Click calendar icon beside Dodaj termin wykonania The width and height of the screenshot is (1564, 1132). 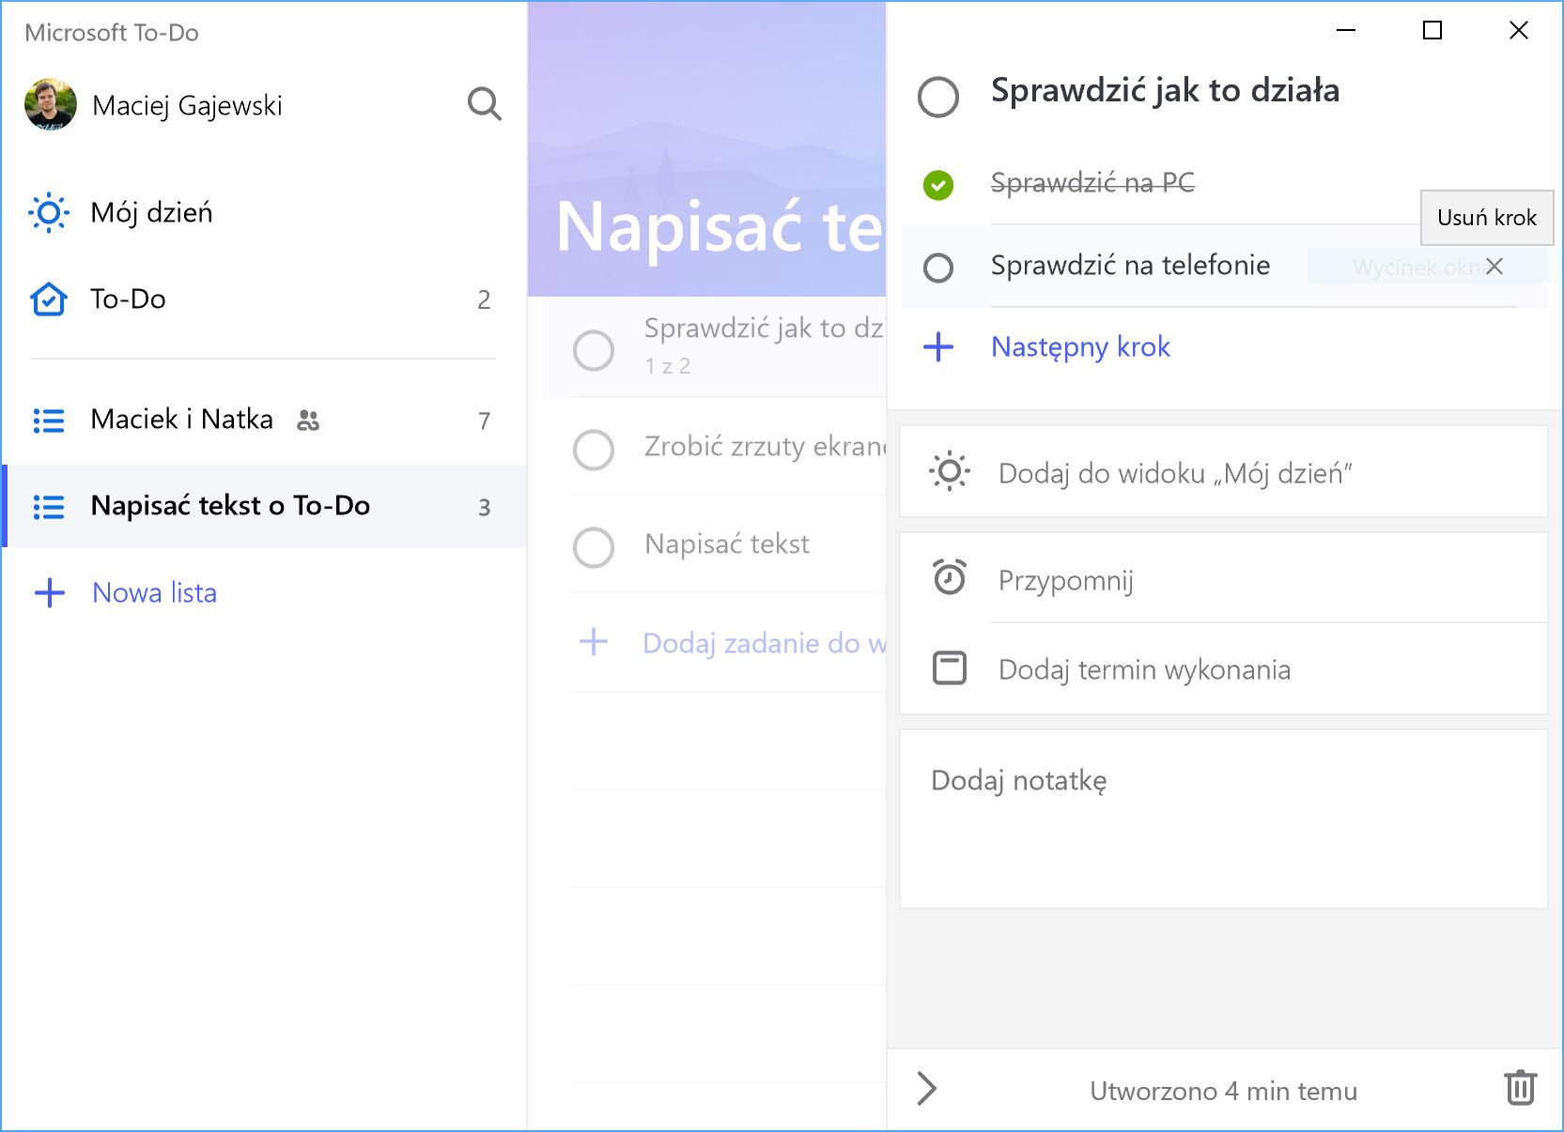click(950, 668)
